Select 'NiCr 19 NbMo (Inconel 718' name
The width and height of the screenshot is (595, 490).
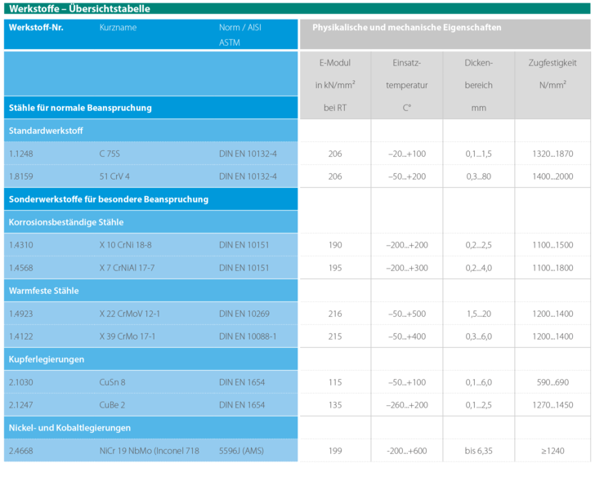tap(149, 451)
